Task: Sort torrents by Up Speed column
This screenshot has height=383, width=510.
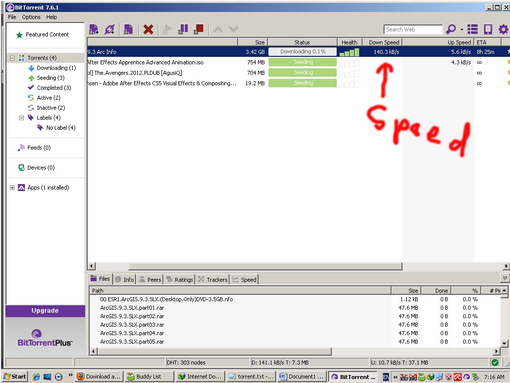Action: point(438,42)
